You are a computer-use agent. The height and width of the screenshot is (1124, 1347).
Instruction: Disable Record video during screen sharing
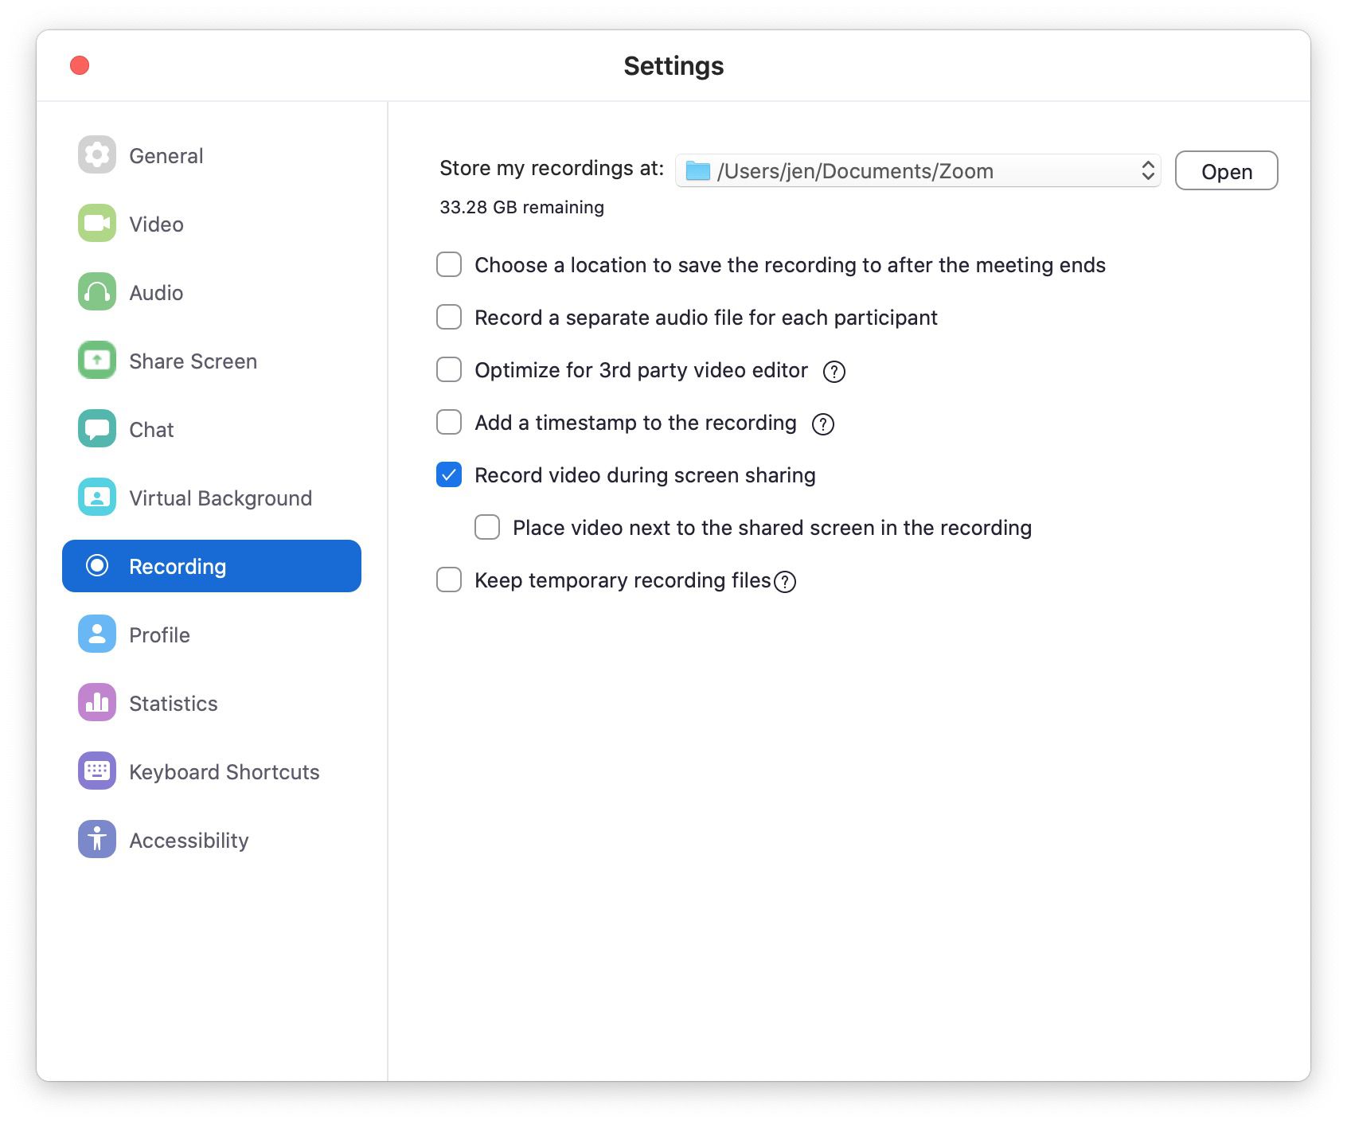[449, 474]
